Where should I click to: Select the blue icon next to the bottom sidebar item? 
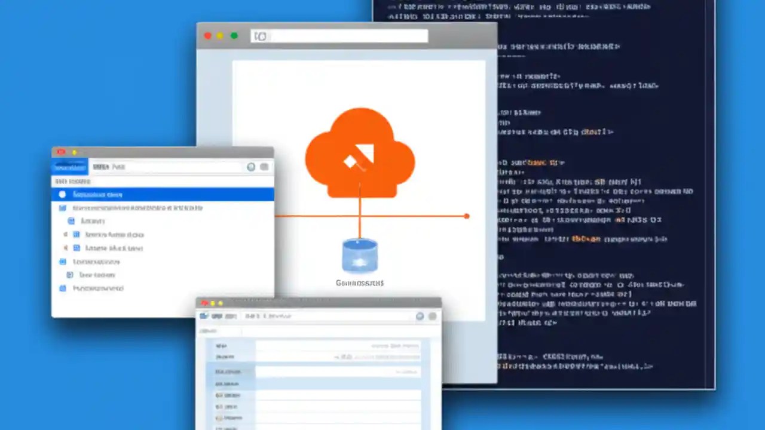pos(63,288)
